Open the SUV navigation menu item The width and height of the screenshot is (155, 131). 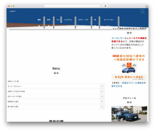[58, 20]
